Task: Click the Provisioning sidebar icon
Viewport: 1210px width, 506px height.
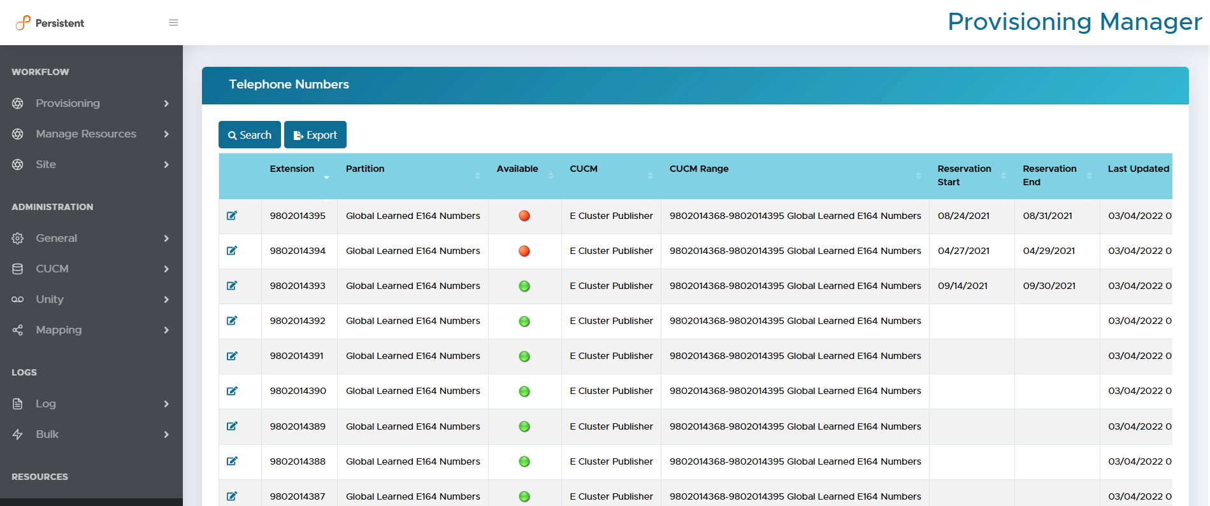Action: pyautogui.click(x=18, y=103)
